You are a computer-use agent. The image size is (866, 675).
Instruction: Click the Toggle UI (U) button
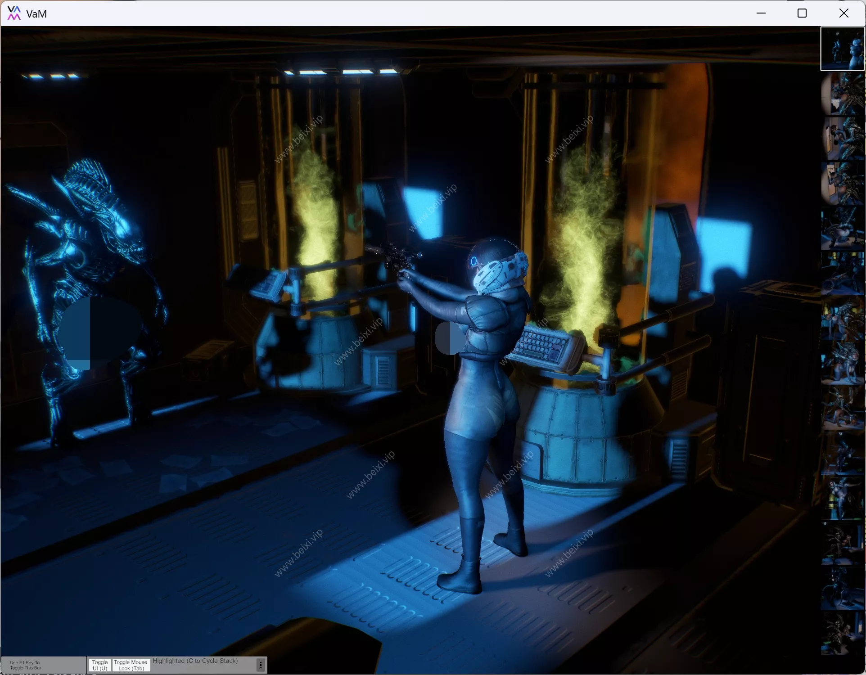click(100, 665)
